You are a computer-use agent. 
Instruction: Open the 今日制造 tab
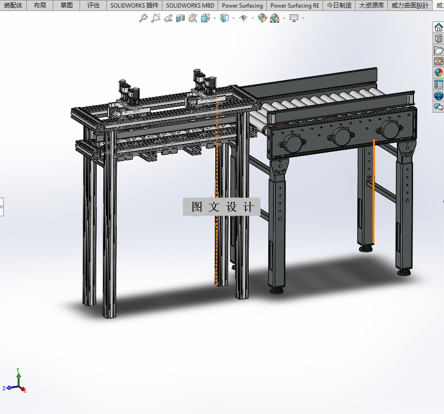click(339, 5)
